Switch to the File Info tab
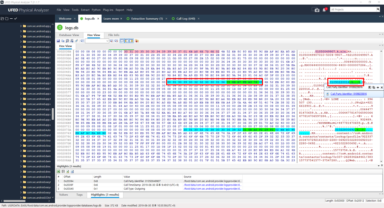This screenshot has height=208, width=384. coord(114,35)
